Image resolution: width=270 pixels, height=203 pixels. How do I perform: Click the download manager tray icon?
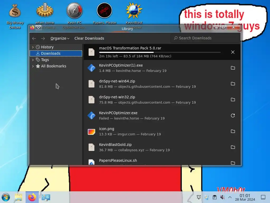(206, 197)
